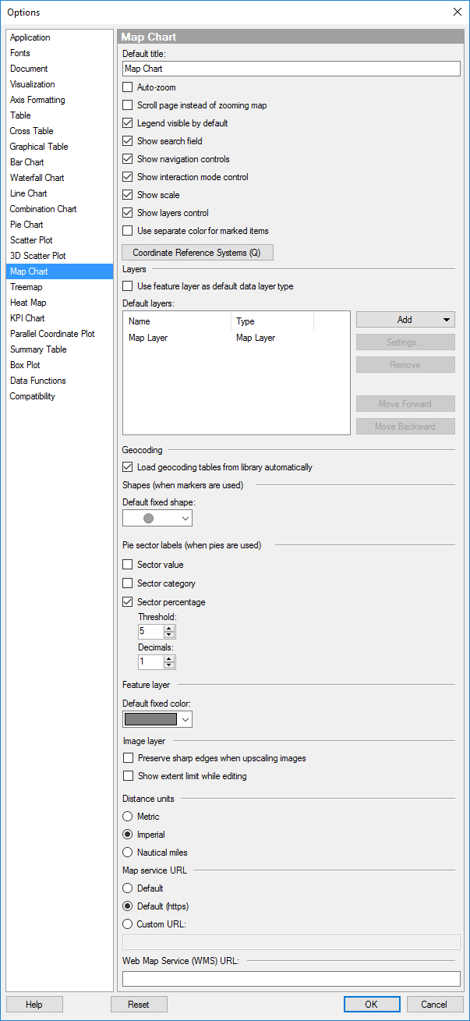Increase the Threshold value with up arrow
Screen dimensions: 470x1021
(x=169, y=628)
